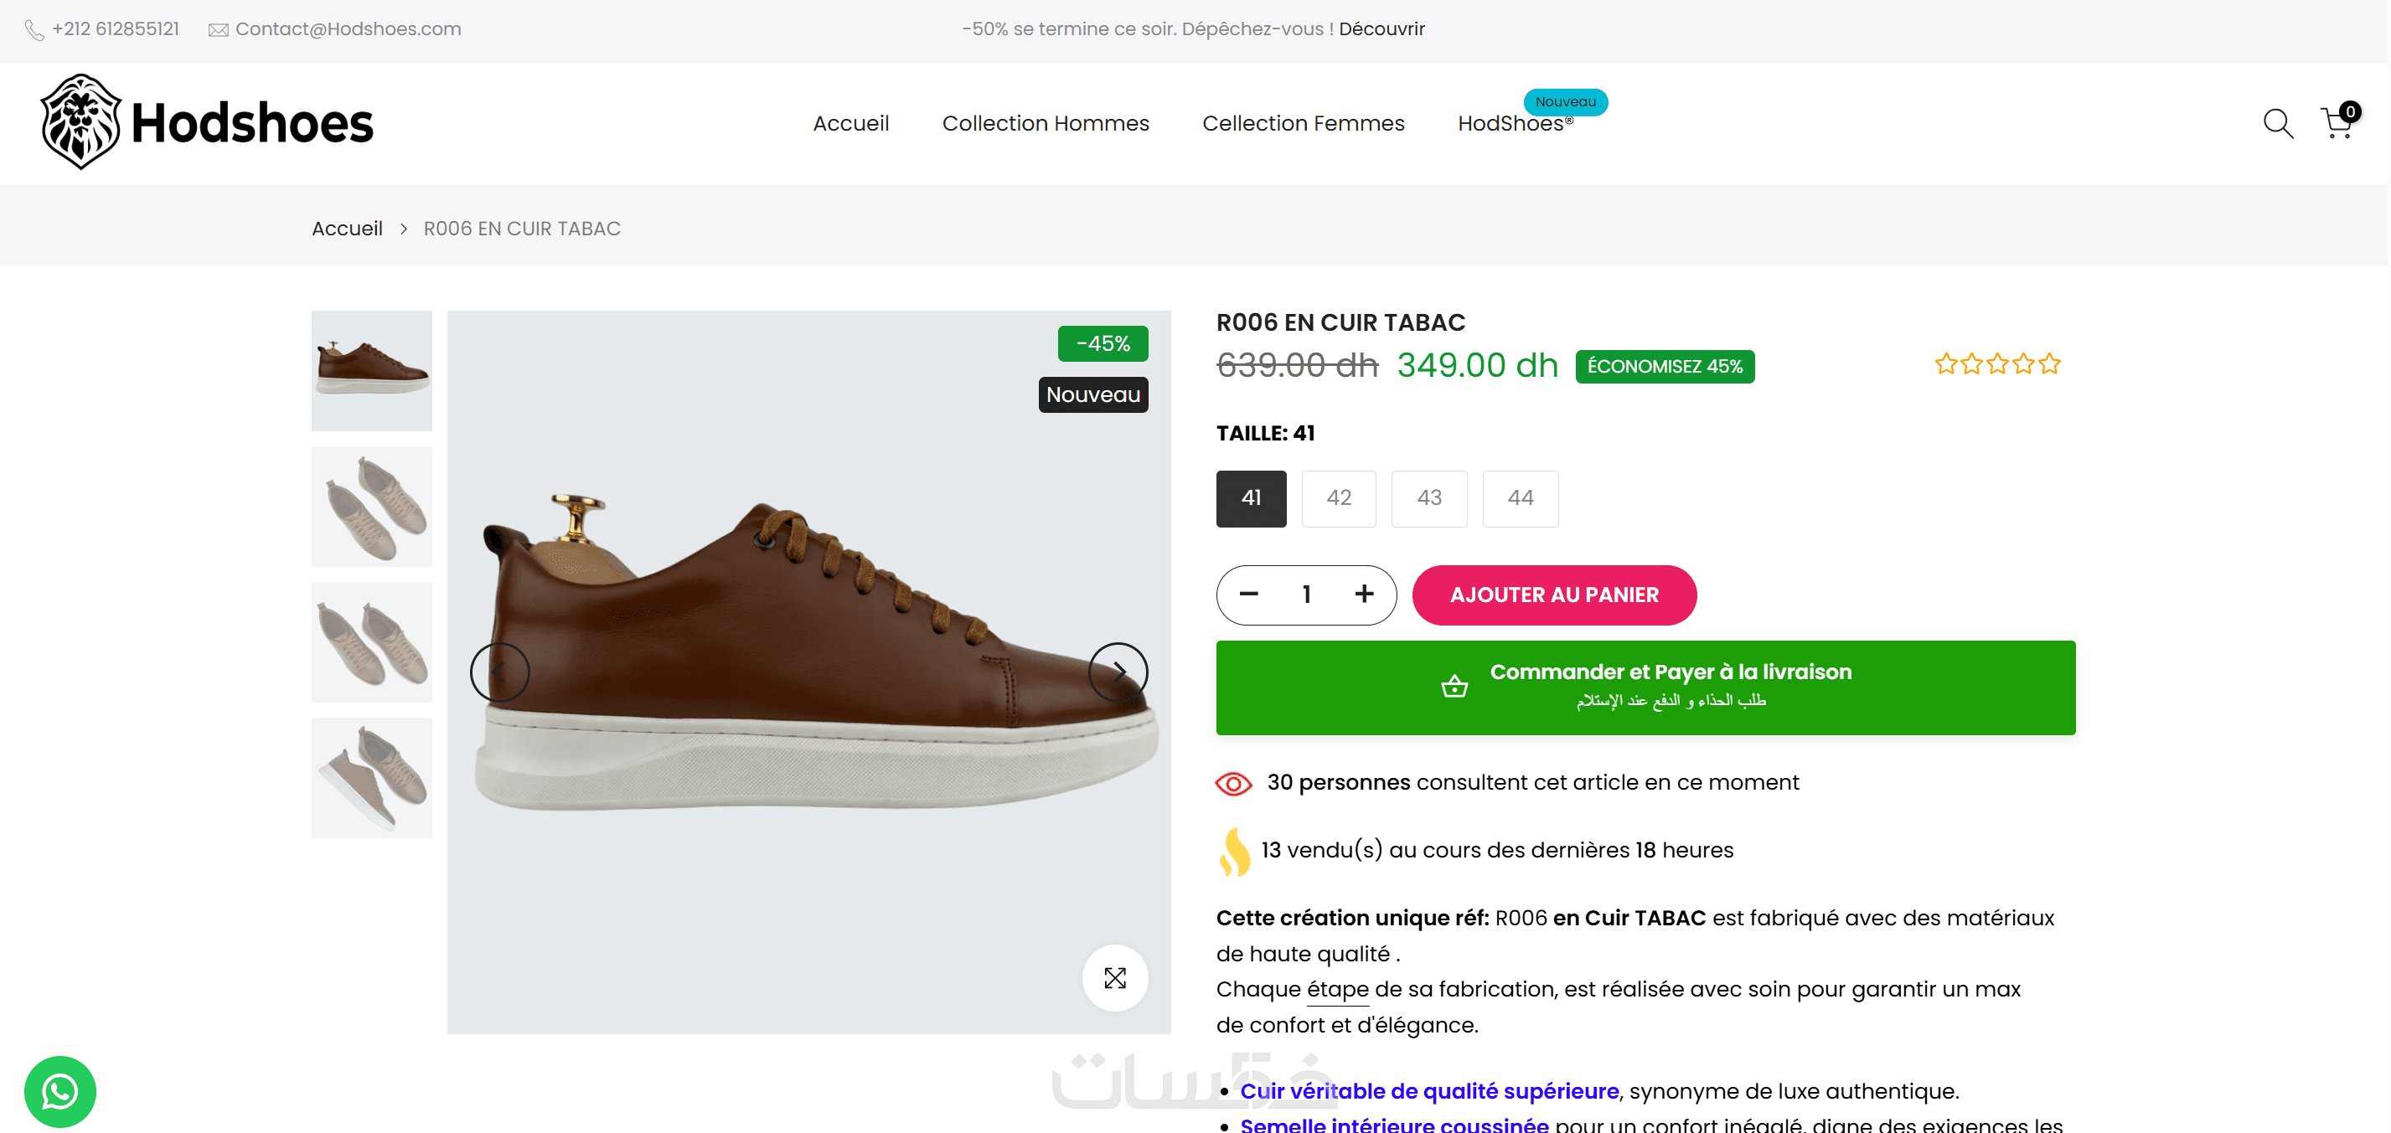Open the search magnifier icon

coord(2277,122)
